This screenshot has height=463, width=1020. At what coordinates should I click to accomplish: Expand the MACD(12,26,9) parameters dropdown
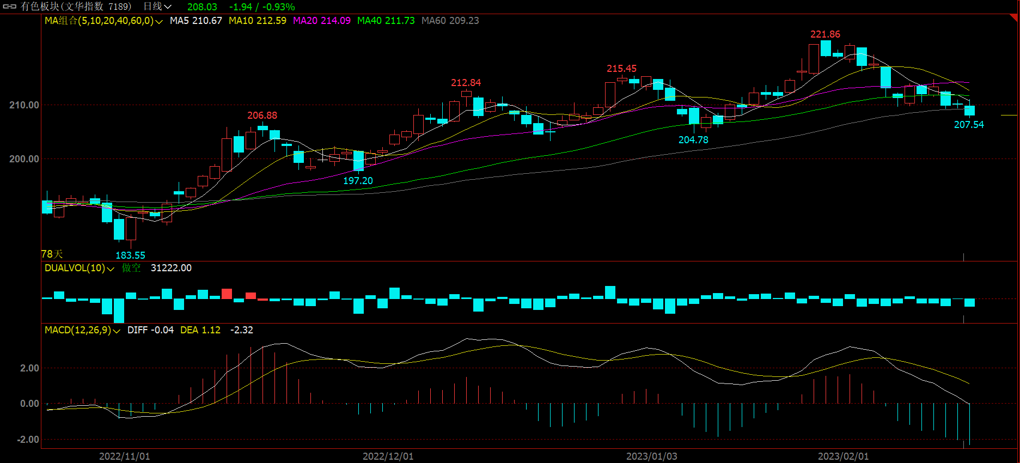point(116,331)
